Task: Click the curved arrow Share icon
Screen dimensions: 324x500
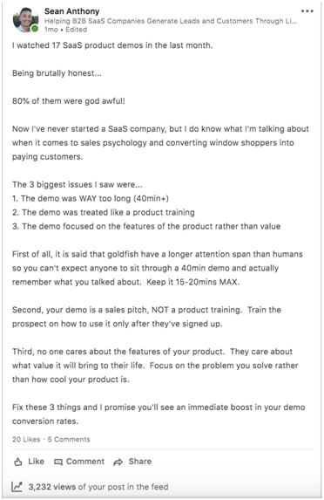Action: click(x=118, y=462)
